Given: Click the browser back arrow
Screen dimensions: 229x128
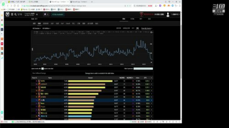Looking at the screenshot, I should click(x=8, y=6).
